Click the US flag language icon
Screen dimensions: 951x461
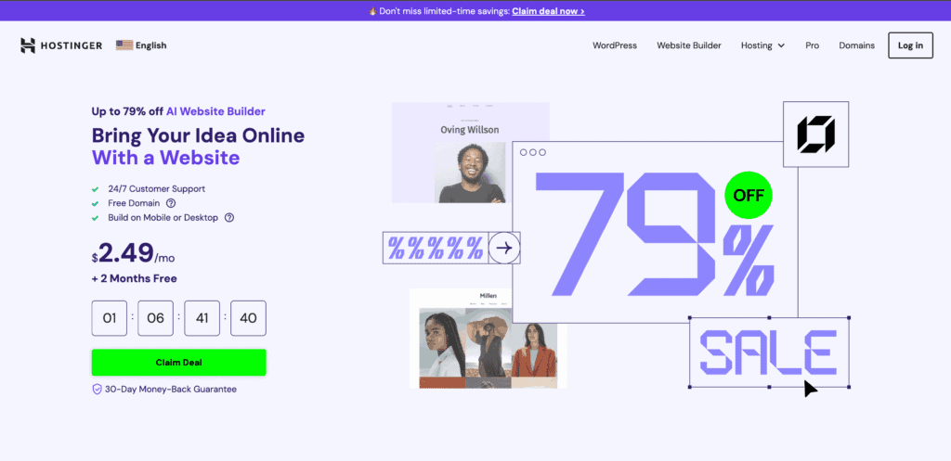point(124,45)
